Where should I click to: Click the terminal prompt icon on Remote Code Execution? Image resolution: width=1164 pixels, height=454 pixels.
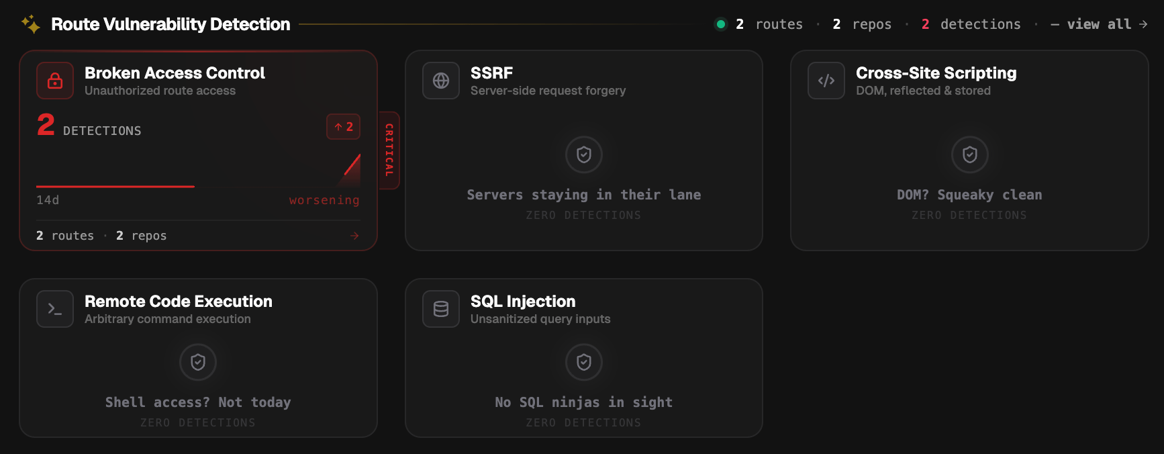pos(55,309)
